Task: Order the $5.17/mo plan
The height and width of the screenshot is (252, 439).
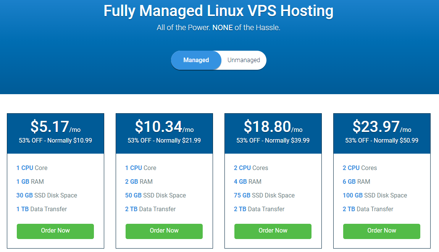Action: coord(55,231)
